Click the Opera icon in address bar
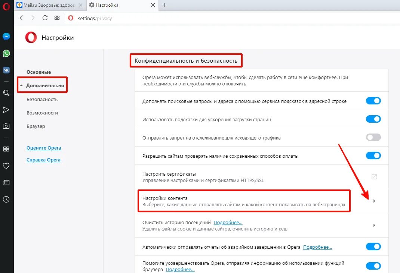Image resolution: width=400 pixels, height=273 pixels. (71, 18)
